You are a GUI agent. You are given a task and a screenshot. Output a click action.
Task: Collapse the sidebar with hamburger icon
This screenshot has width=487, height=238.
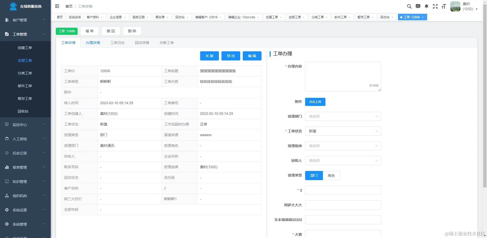(57, 6)
